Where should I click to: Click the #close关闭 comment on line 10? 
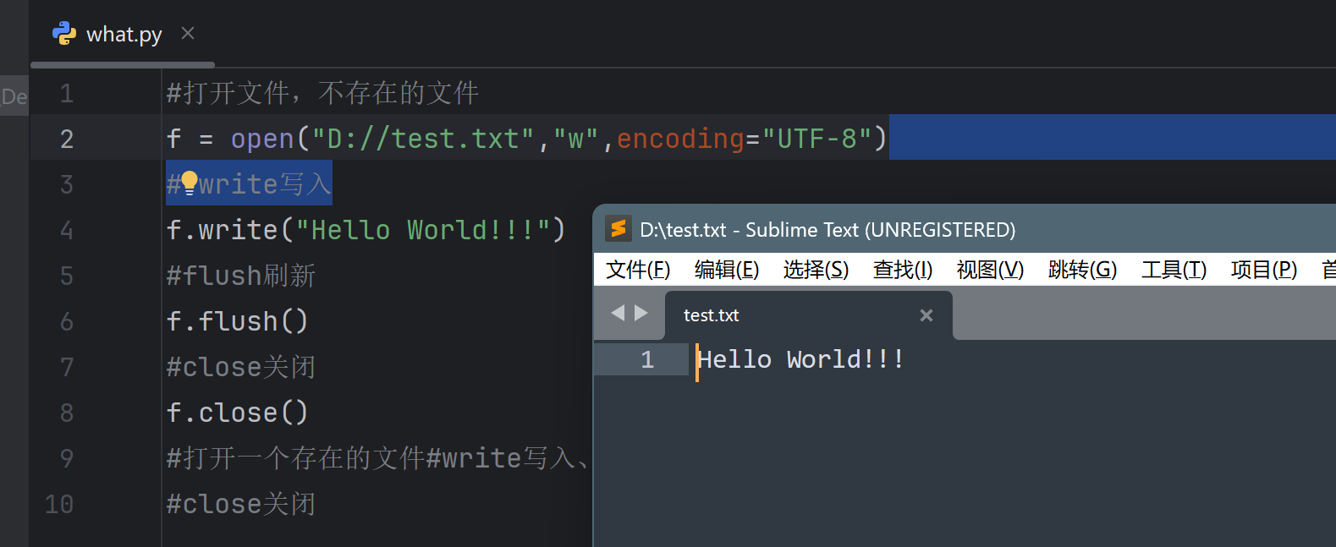point(241,504)
